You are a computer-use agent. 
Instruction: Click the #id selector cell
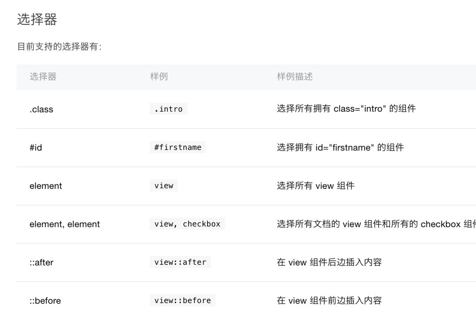pyautogui.click(x=36, y=148)
